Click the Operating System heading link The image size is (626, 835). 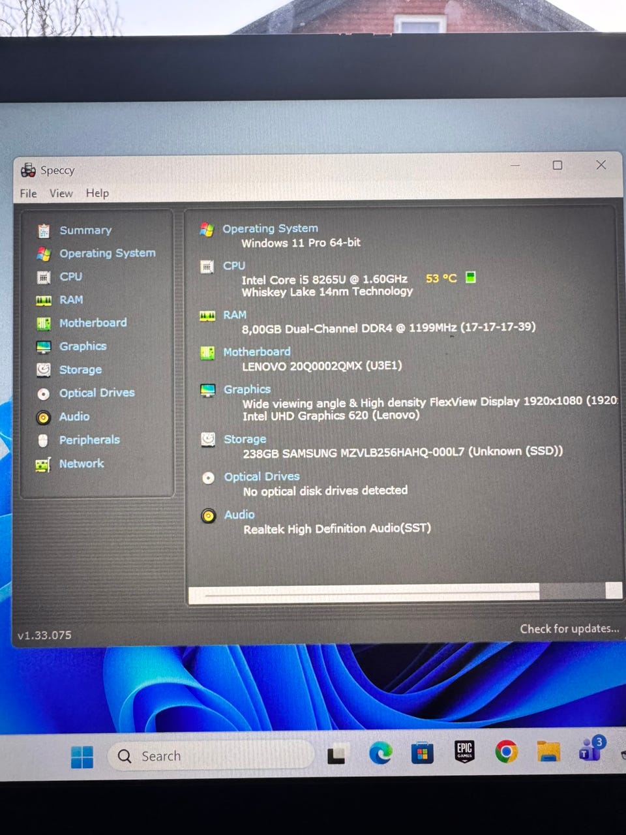[270, 228]
